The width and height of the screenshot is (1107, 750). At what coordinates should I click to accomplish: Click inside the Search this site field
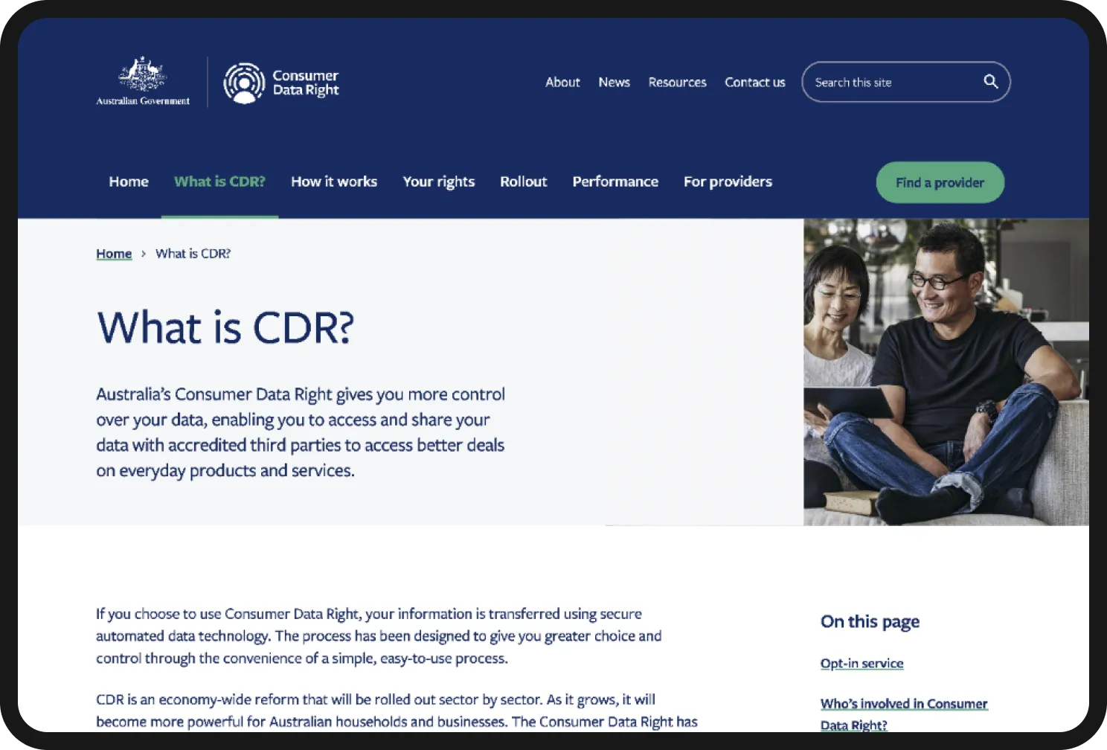tap(878, 82)
